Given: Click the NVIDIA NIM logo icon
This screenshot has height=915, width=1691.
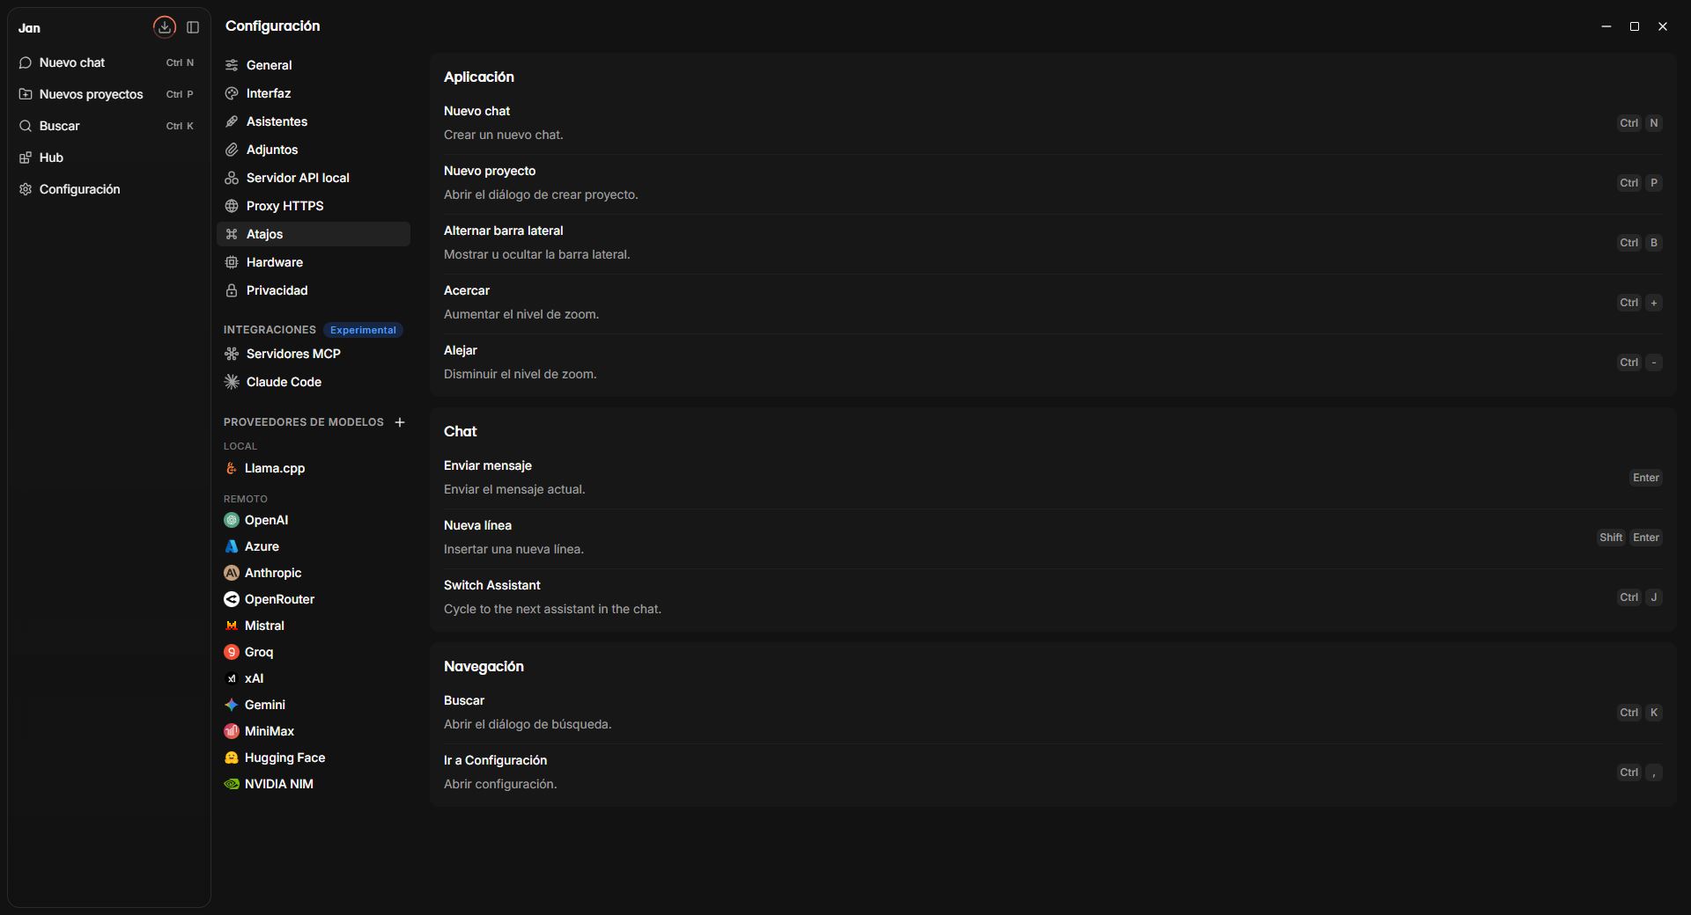Looking at the screenshot, I should click(x=232, y=784).
